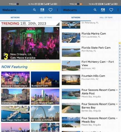Open the Budapest Cam thumbnail
121x132 pixels.
pyautogui.click(x=45, y=80)
